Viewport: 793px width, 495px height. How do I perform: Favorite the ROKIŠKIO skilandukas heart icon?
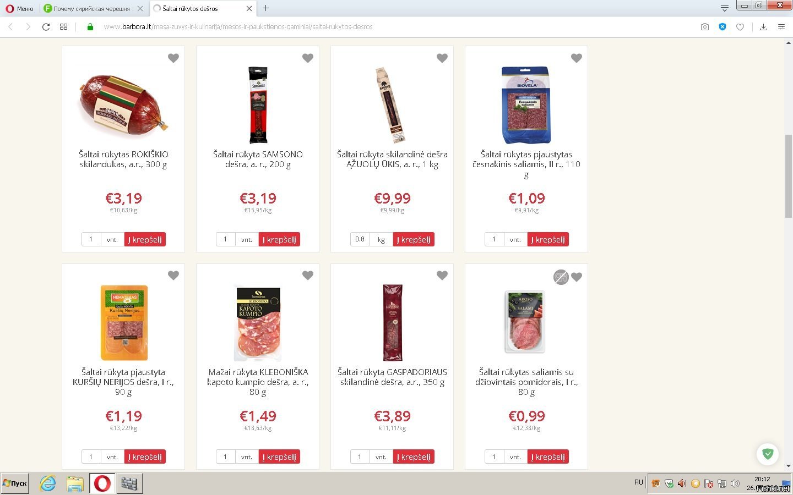[173, 58]
